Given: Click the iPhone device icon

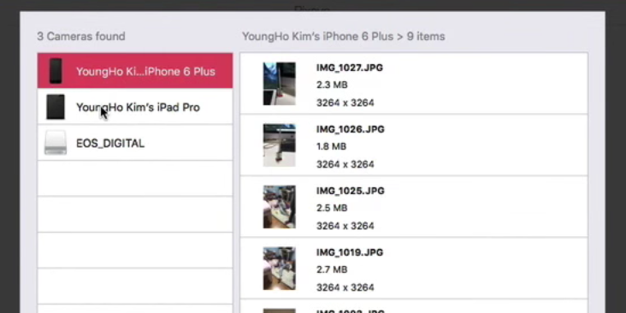Looking at the screenshot, I should (56, 71).
